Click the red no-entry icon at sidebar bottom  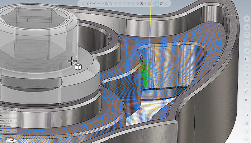247,140
